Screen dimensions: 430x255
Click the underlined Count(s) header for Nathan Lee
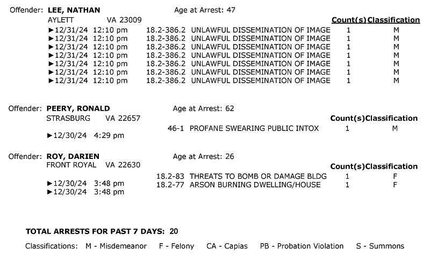click(x=349, y=20)
